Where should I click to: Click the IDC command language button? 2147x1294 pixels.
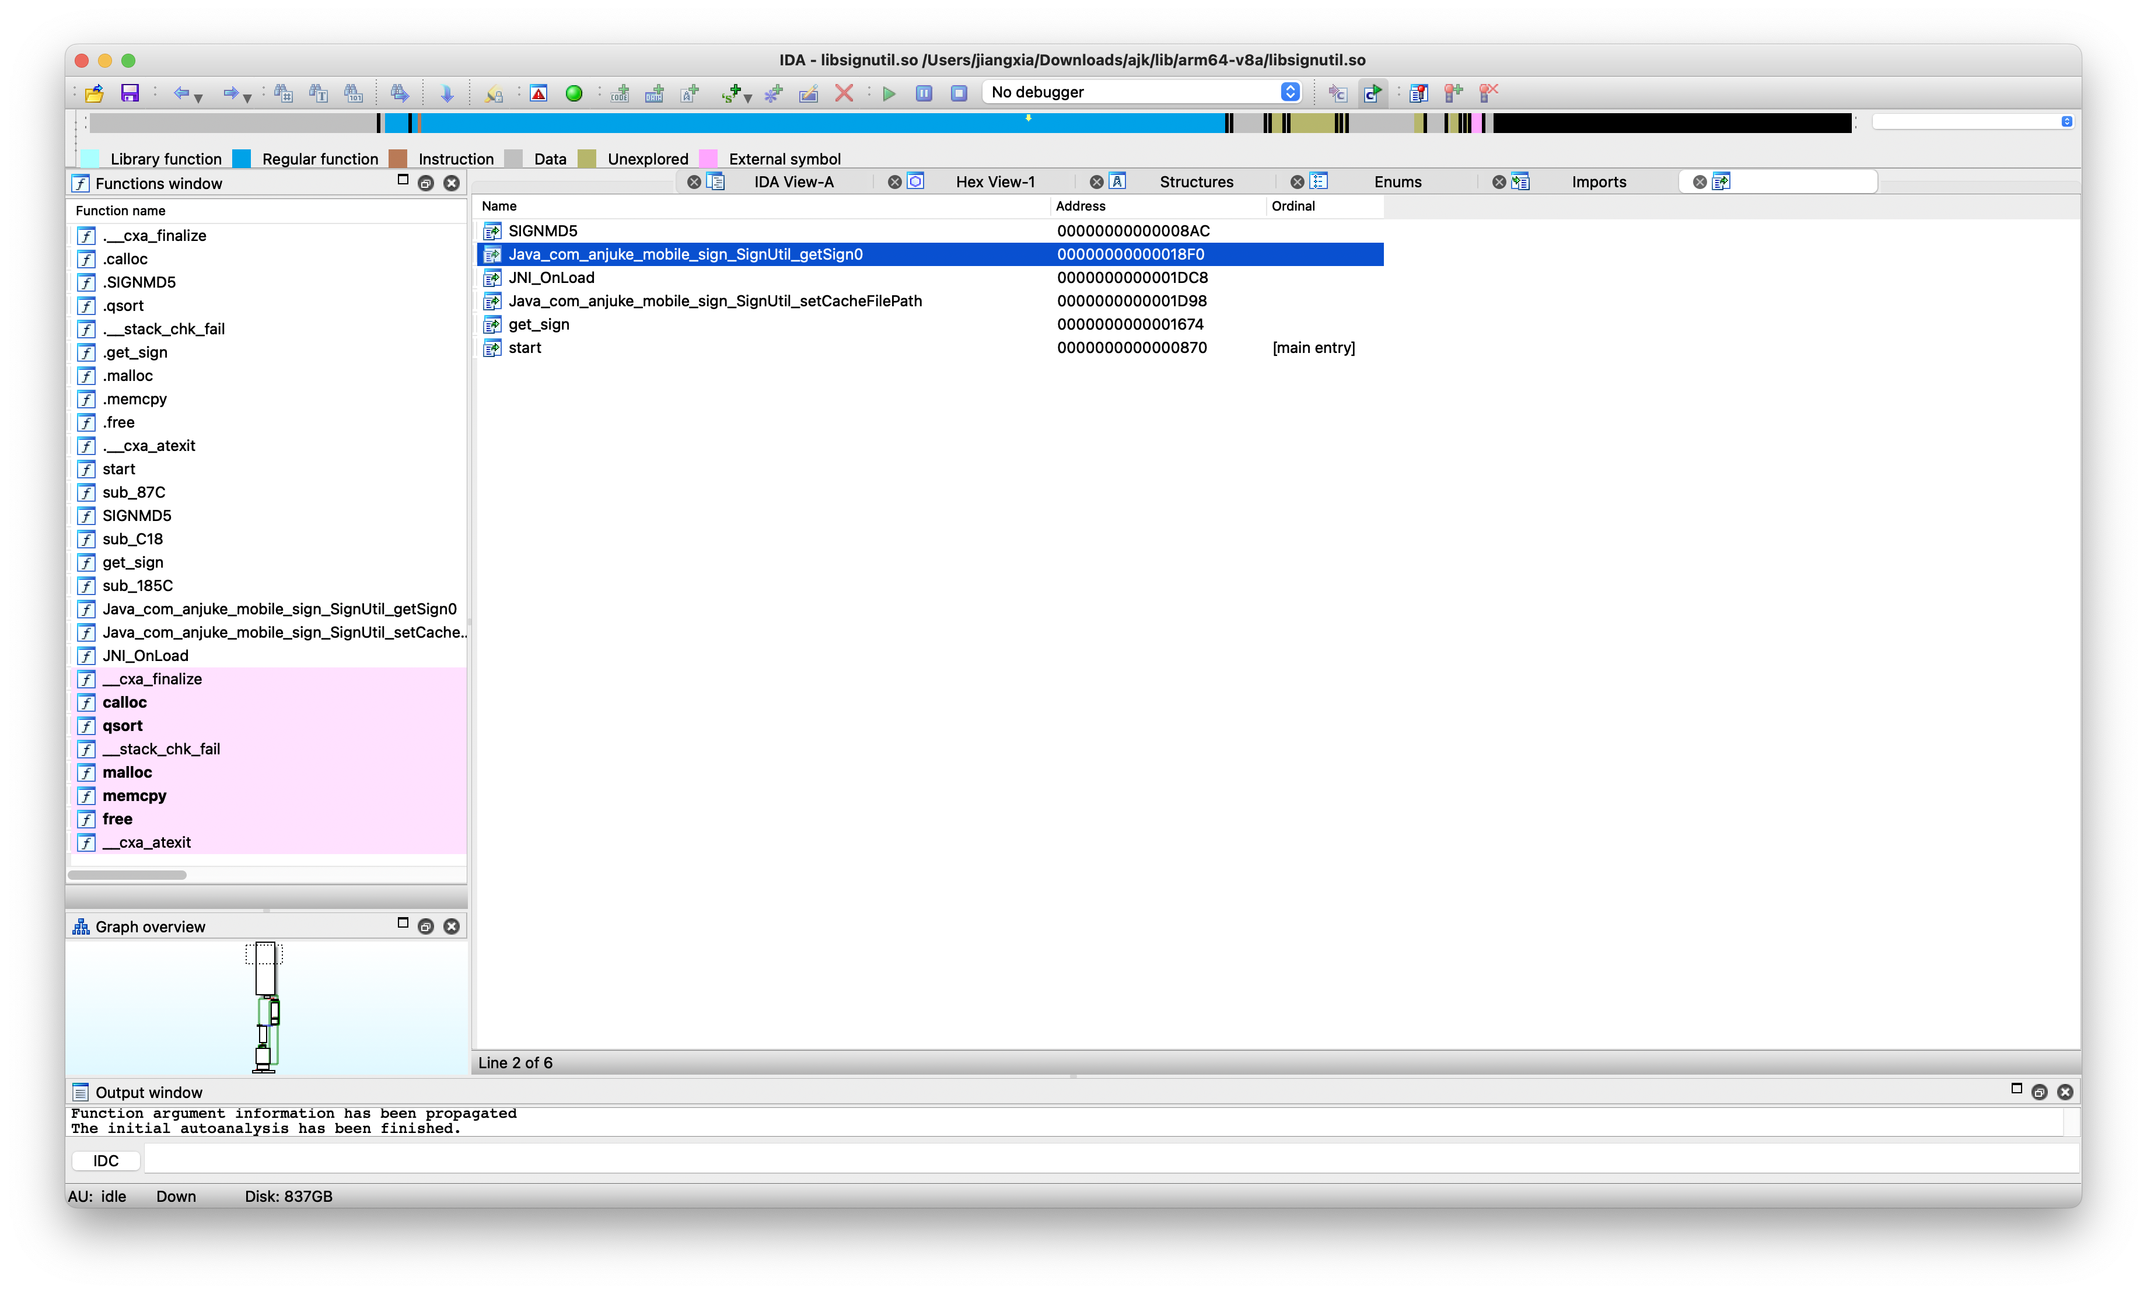click(106, 1160)
